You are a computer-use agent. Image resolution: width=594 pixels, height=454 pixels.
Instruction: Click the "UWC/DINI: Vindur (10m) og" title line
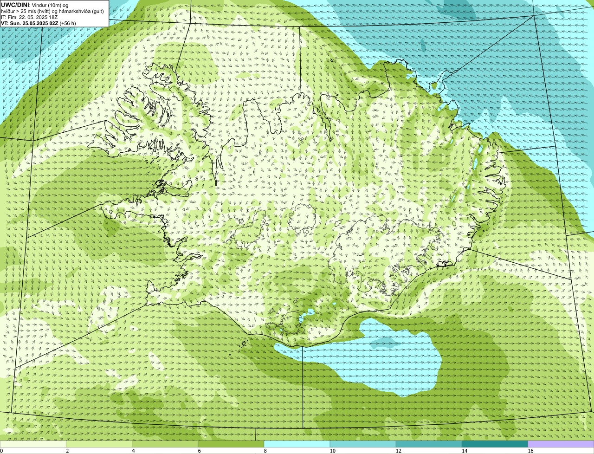pos(35,5)
